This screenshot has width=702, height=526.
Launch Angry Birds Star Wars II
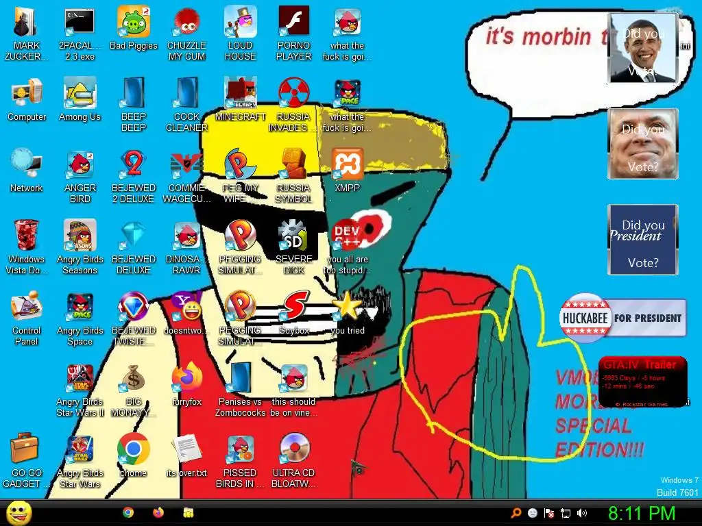point(80,390)
